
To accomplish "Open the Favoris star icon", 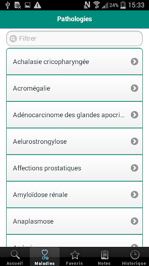I will [74, 255].
